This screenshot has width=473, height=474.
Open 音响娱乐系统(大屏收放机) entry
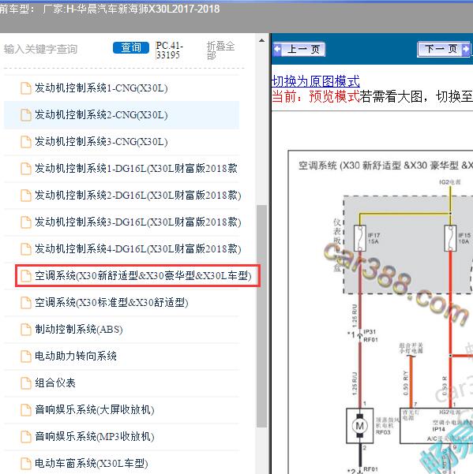click(x=95, y=410)
